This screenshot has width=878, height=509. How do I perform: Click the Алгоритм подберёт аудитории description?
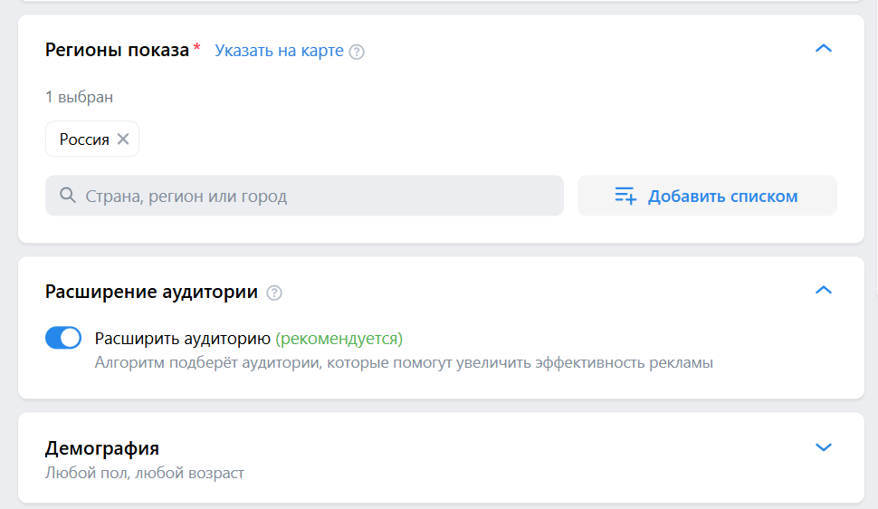pos(404,362)
